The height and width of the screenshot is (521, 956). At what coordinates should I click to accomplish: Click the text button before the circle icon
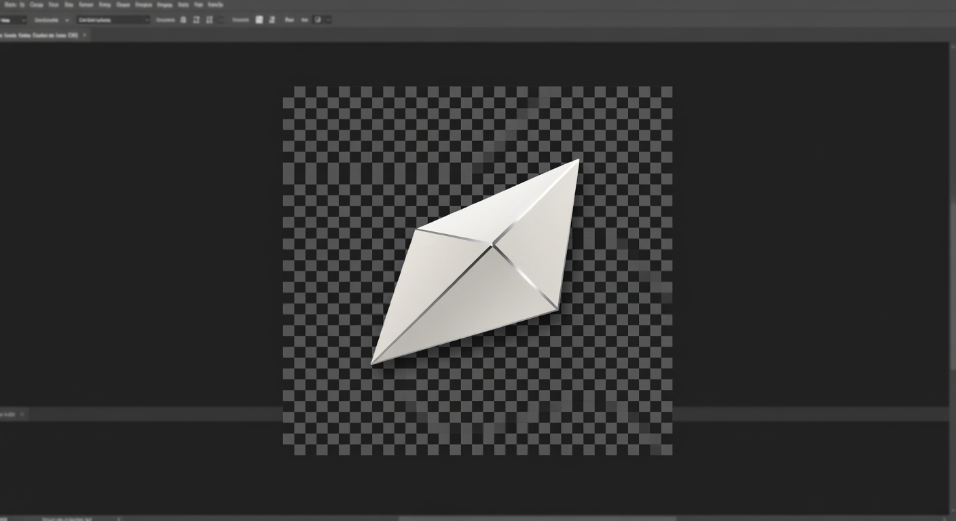point(304,20)
